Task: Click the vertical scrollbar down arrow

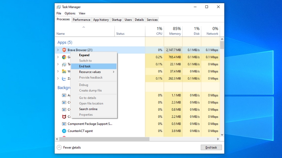Action: [222, 134]
